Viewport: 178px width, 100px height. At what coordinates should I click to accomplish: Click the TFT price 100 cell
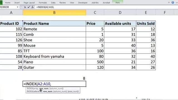95,51
